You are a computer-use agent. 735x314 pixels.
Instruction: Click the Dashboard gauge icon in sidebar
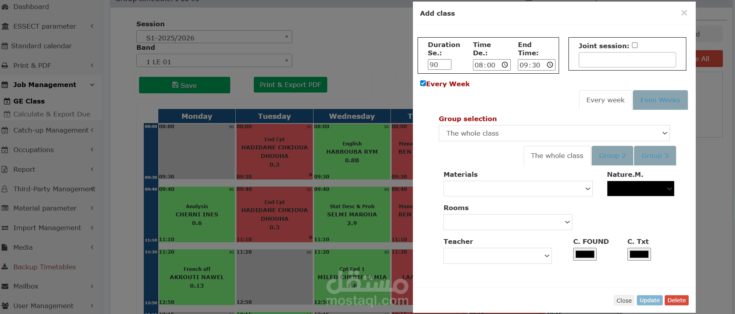click(x=5, y=7)
